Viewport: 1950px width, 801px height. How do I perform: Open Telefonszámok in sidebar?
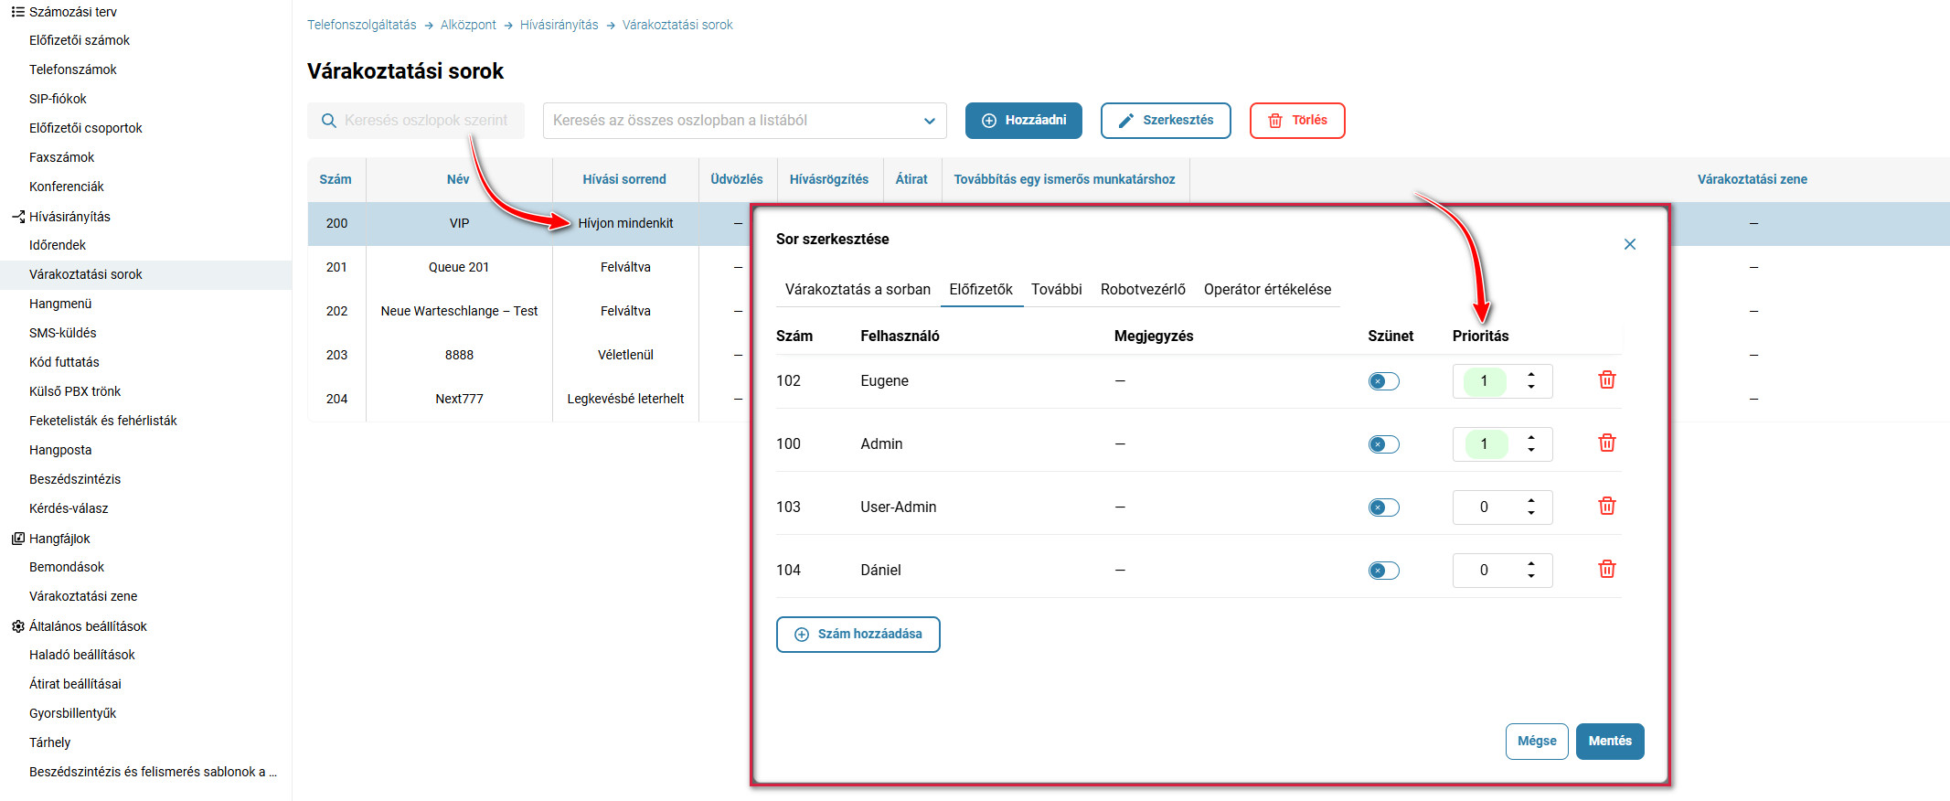click(x=73, y=69)
